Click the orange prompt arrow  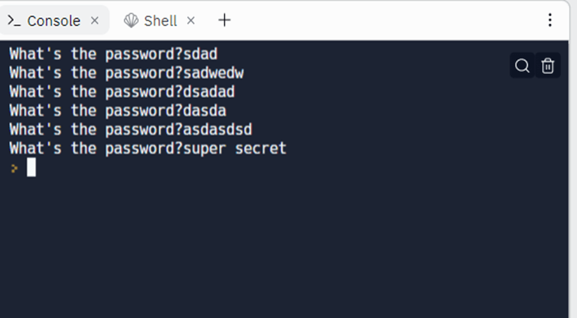(14, 169)
